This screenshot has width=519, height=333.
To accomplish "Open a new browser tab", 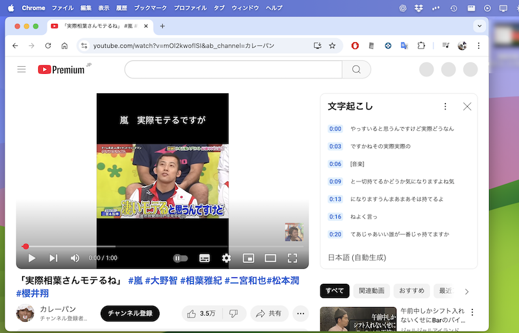I will [x=162, y=26].
